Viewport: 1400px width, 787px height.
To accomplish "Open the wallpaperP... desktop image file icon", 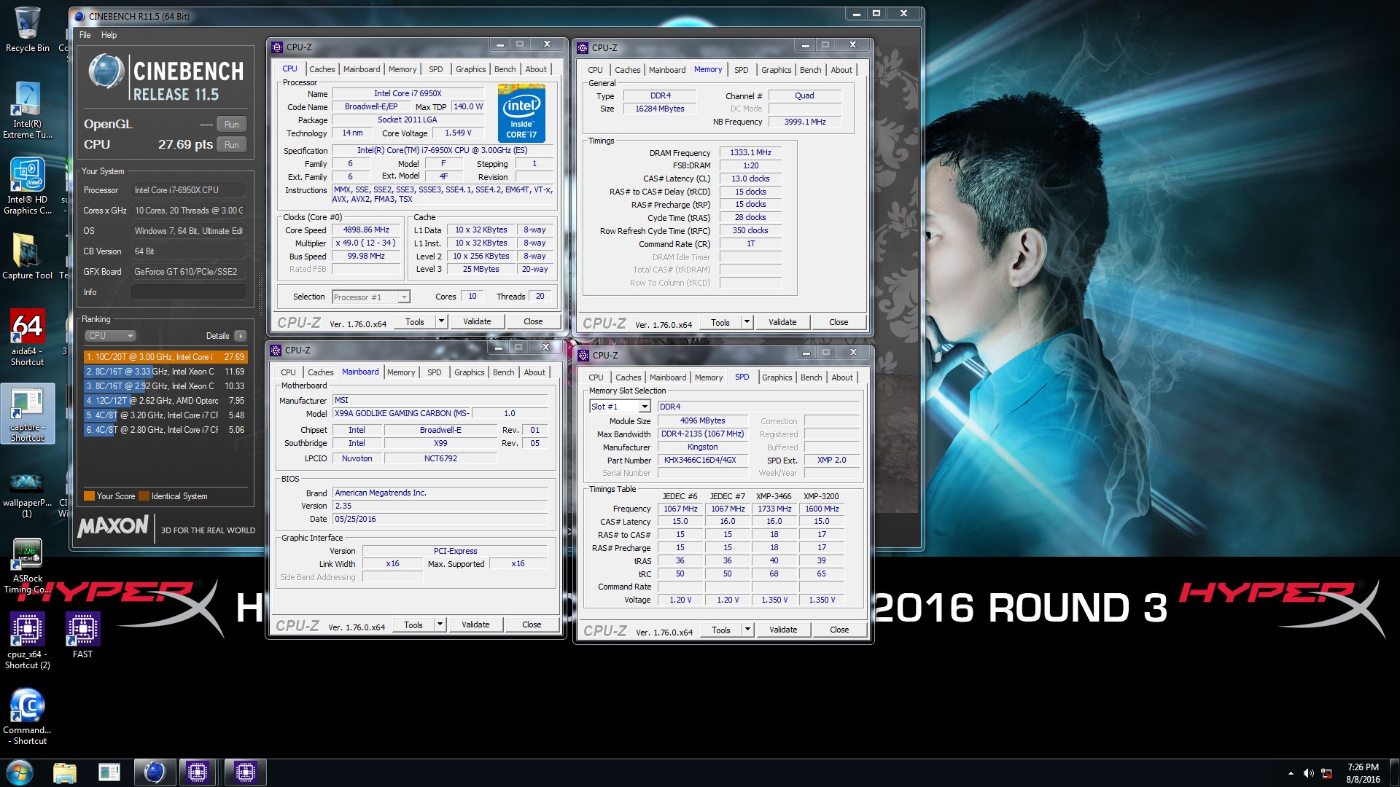I will pyautogui.click(x=27, y=494).
